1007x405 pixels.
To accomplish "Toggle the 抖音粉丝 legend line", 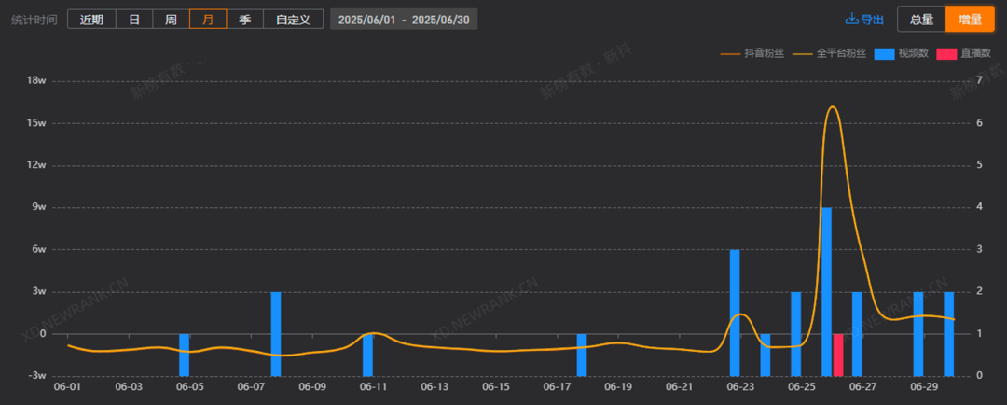I will pyautogui.click(x=752, y=54).
